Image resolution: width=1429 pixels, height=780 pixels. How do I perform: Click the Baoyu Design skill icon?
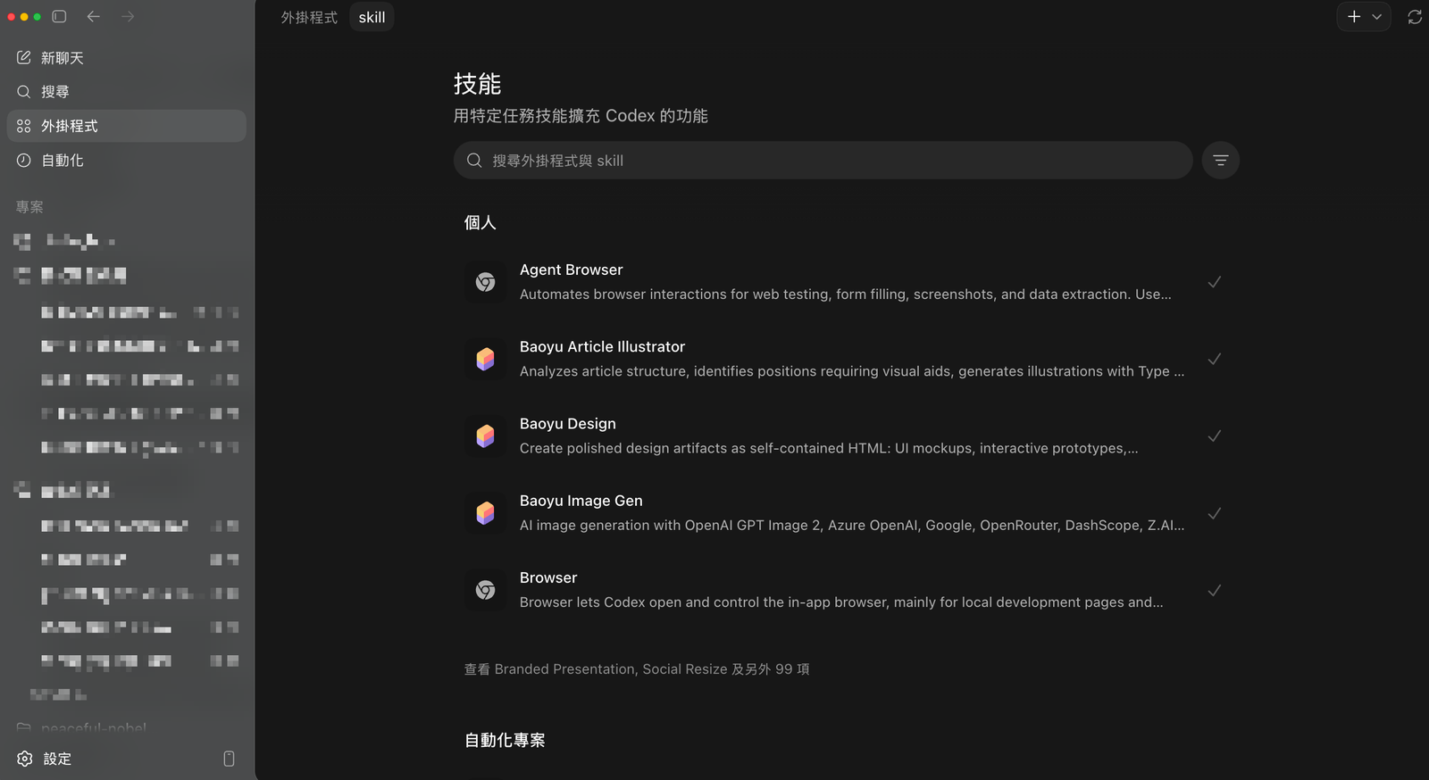click(x=486, y=436)
